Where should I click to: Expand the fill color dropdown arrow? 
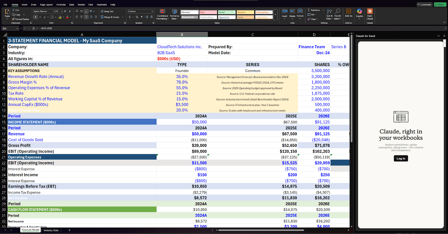63,17
